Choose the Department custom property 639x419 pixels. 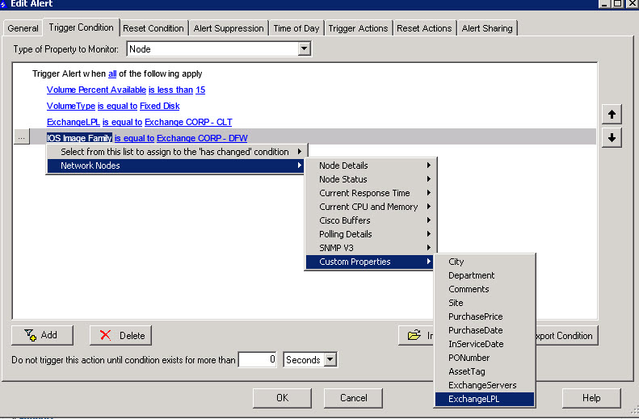(x=485, y=275)
